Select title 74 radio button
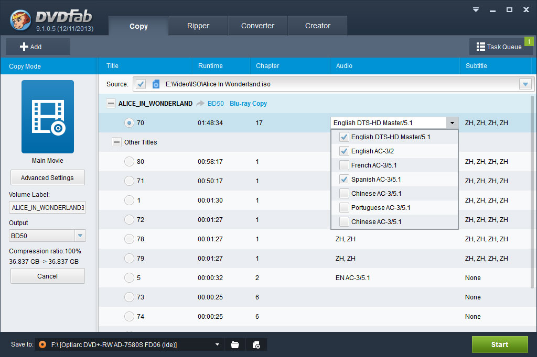The image size is (537, 357). click(x=129, y=316)
